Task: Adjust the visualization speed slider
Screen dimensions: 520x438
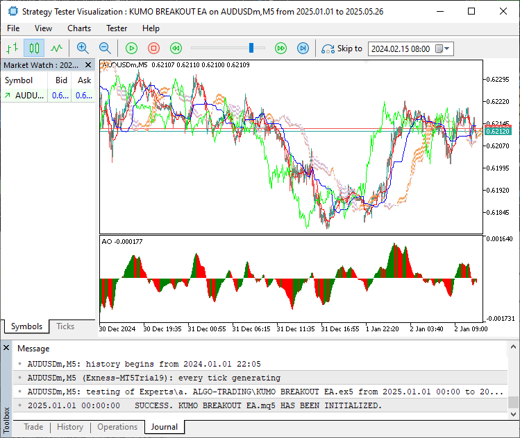Action: (252, 49)
